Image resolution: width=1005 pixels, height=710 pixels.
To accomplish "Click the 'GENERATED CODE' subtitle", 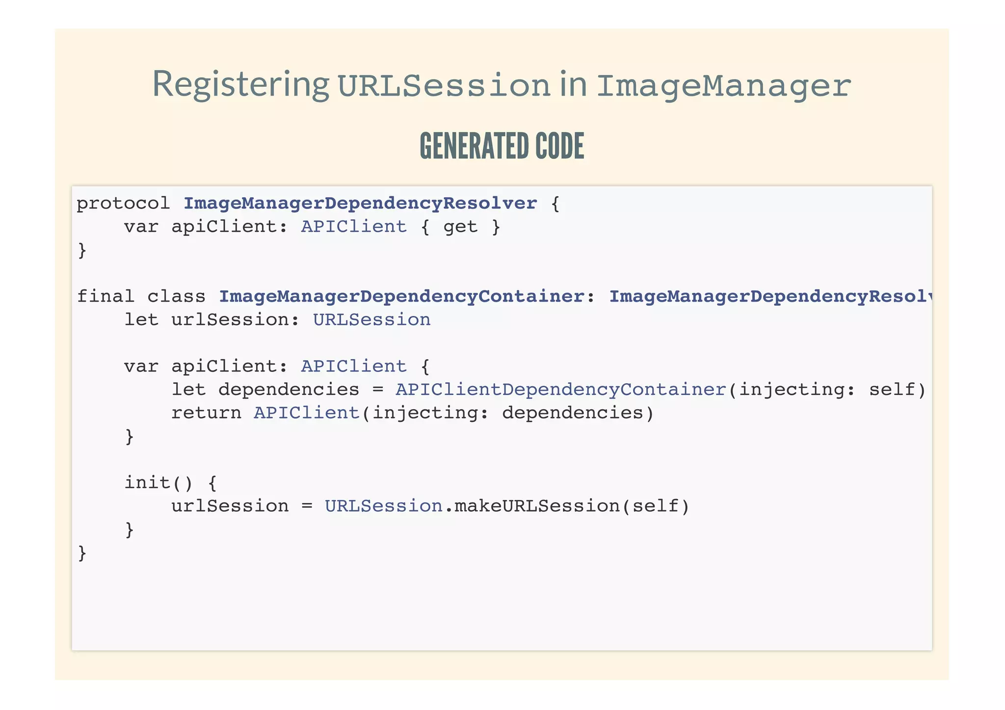I will point(502,146).
